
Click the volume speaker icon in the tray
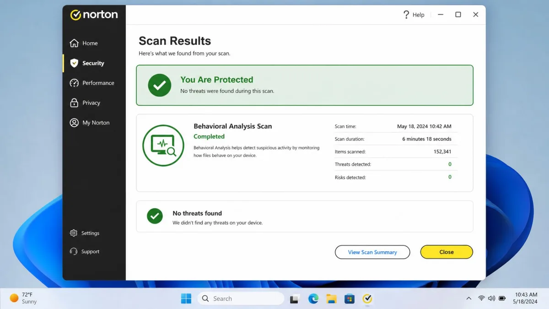(492, 298)
